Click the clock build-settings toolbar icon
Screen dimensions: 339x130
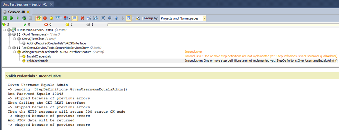point(95,18)
